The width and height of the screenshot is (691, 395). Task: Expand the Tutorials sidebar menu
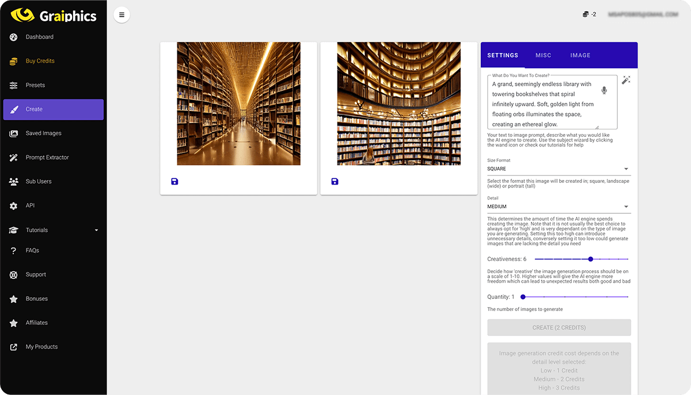click(54, 229)
